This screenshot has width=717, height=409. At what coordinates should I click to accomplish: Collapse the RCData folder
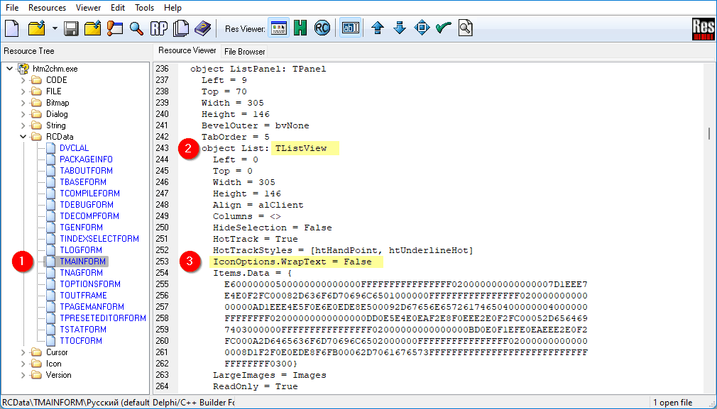(x=23, y=137)
